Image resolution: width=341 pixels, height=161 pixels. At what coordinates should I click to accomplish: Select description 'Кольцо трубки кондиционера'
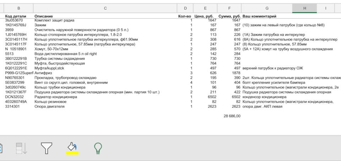pos(60,87)
